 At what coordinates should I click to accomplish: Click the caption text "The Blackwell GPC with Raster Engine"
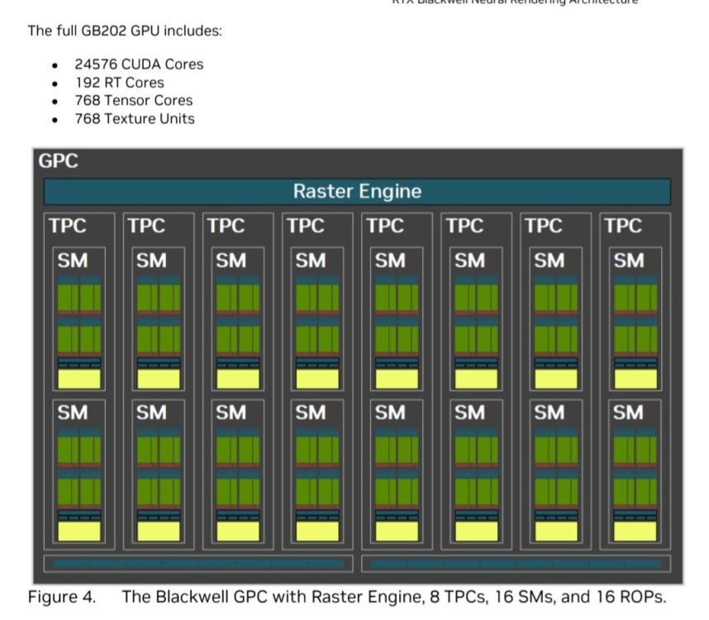point(274,597)
